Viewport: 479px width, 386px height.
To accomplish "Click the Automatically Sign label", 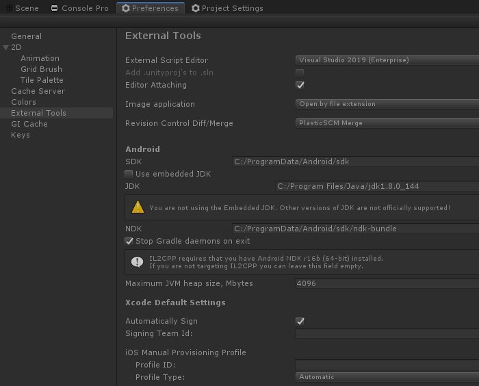I will [161, 321].
